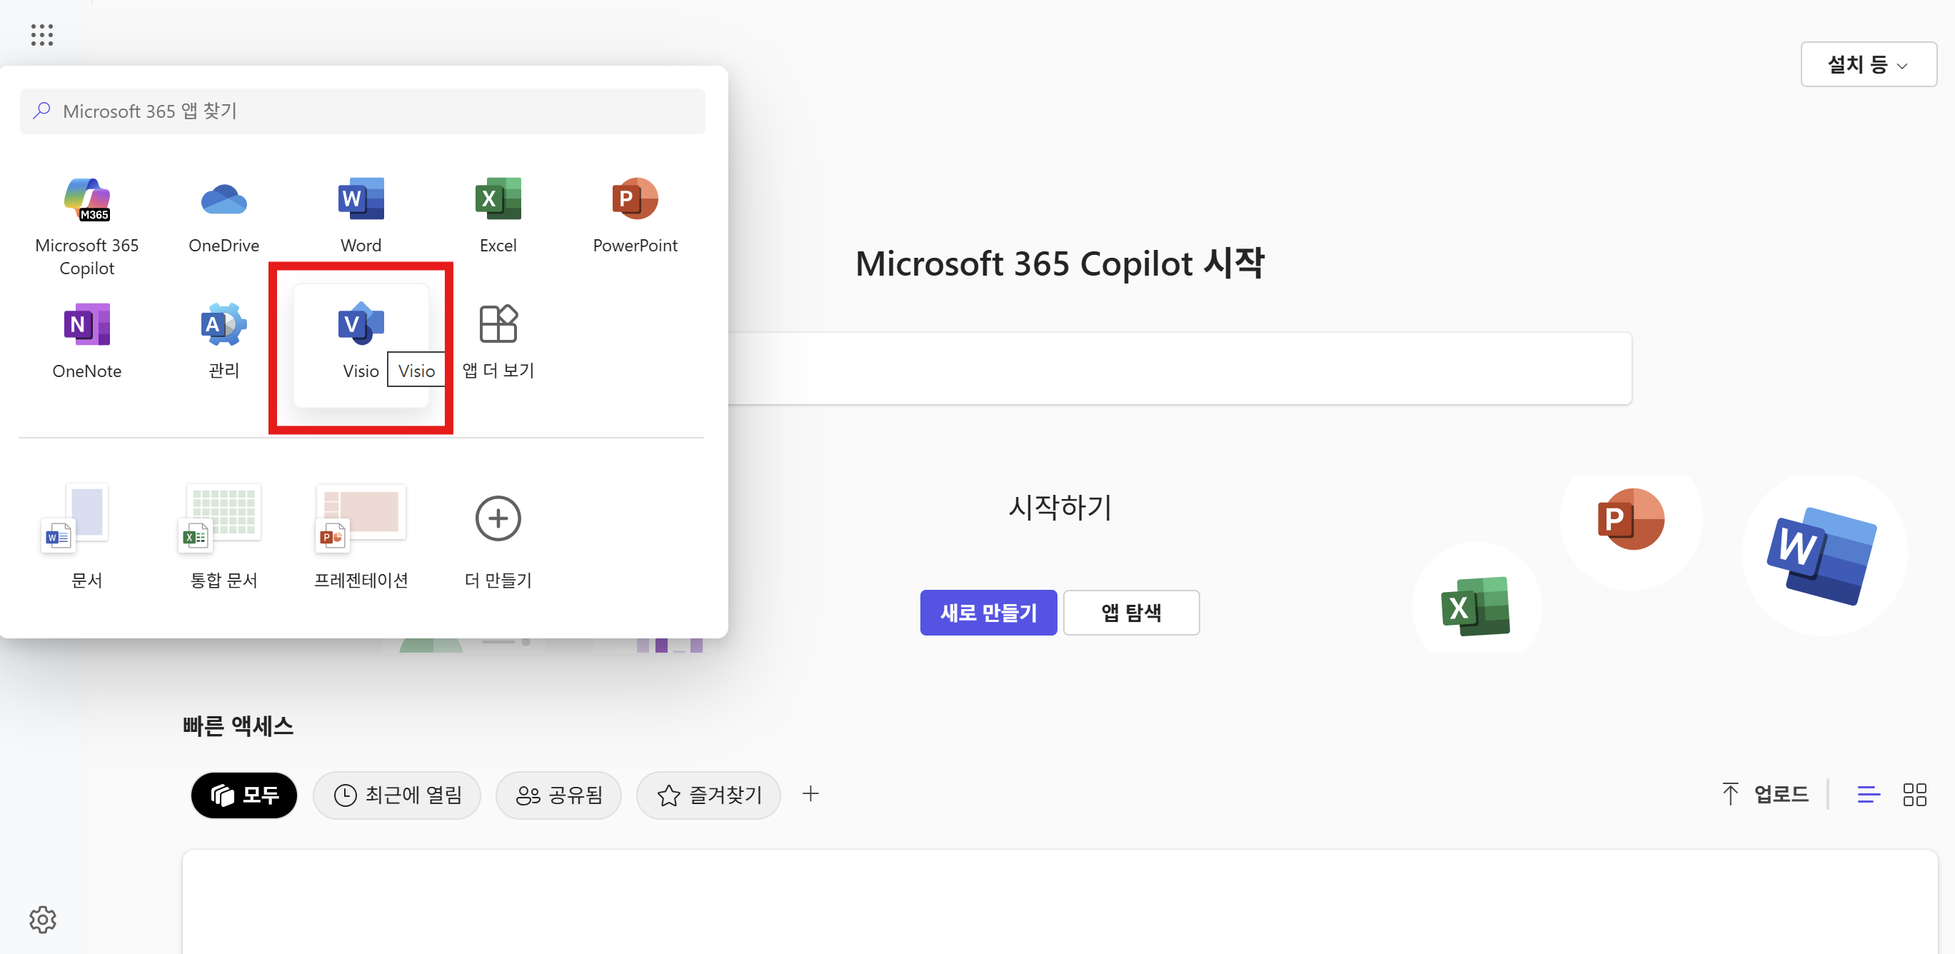The height and width of the screenshot is (954, 1955).
Task: Click the large Excel logo on right
Action: [x=1475, y=606]
